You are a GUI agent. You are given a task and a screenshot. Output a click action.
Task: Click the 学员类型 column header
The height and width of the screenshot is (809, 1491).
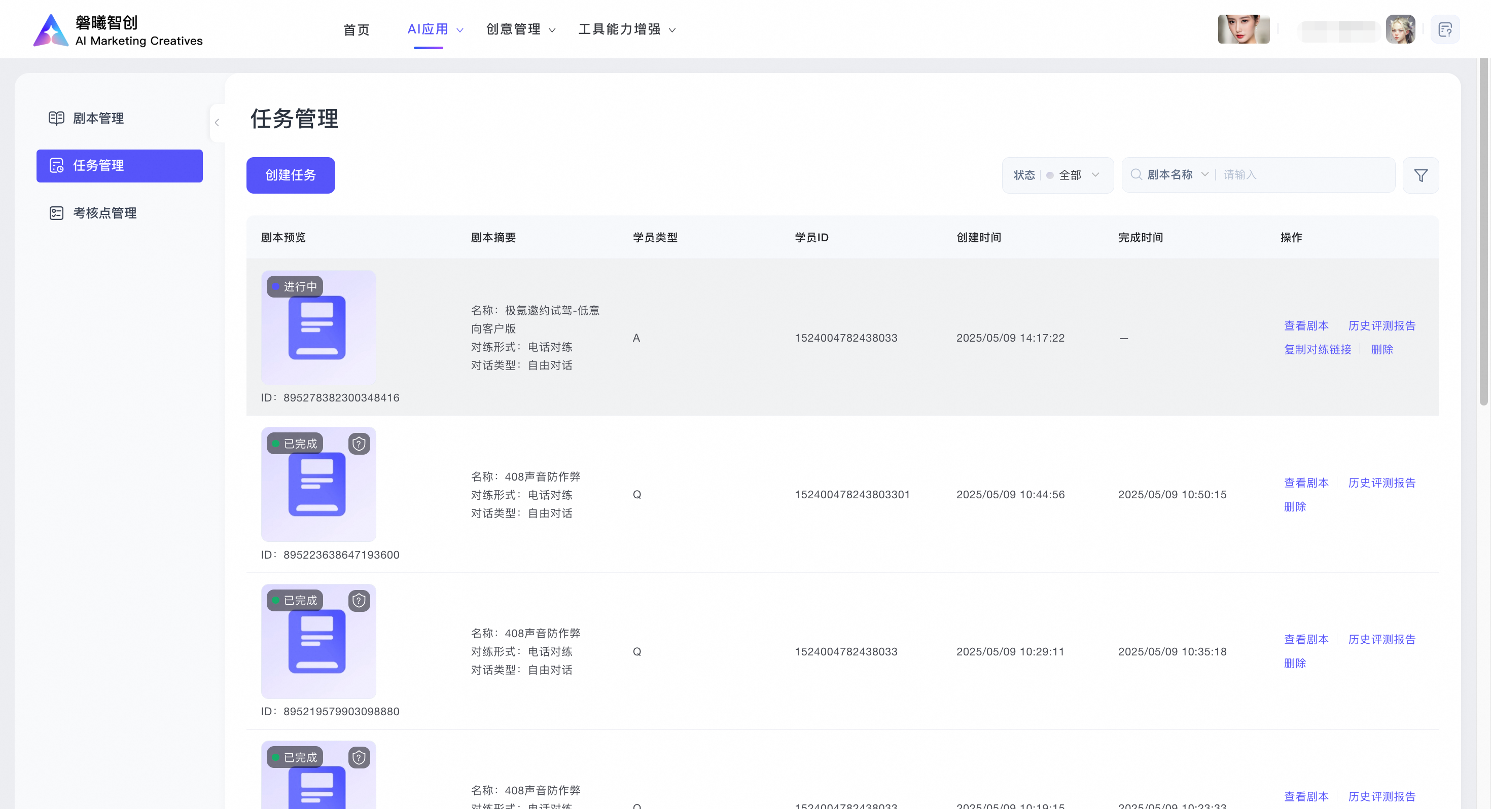point(655,237)
